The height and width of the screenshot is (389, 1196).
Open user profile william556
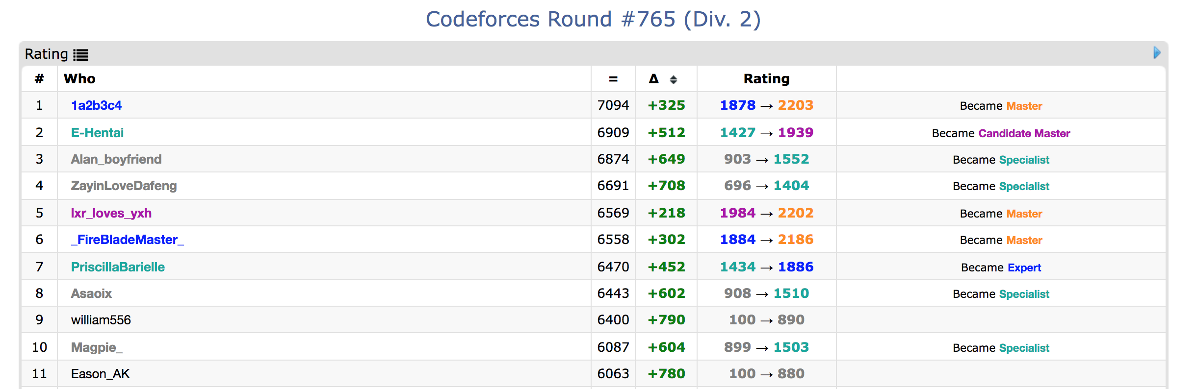(x=101, y=320)
